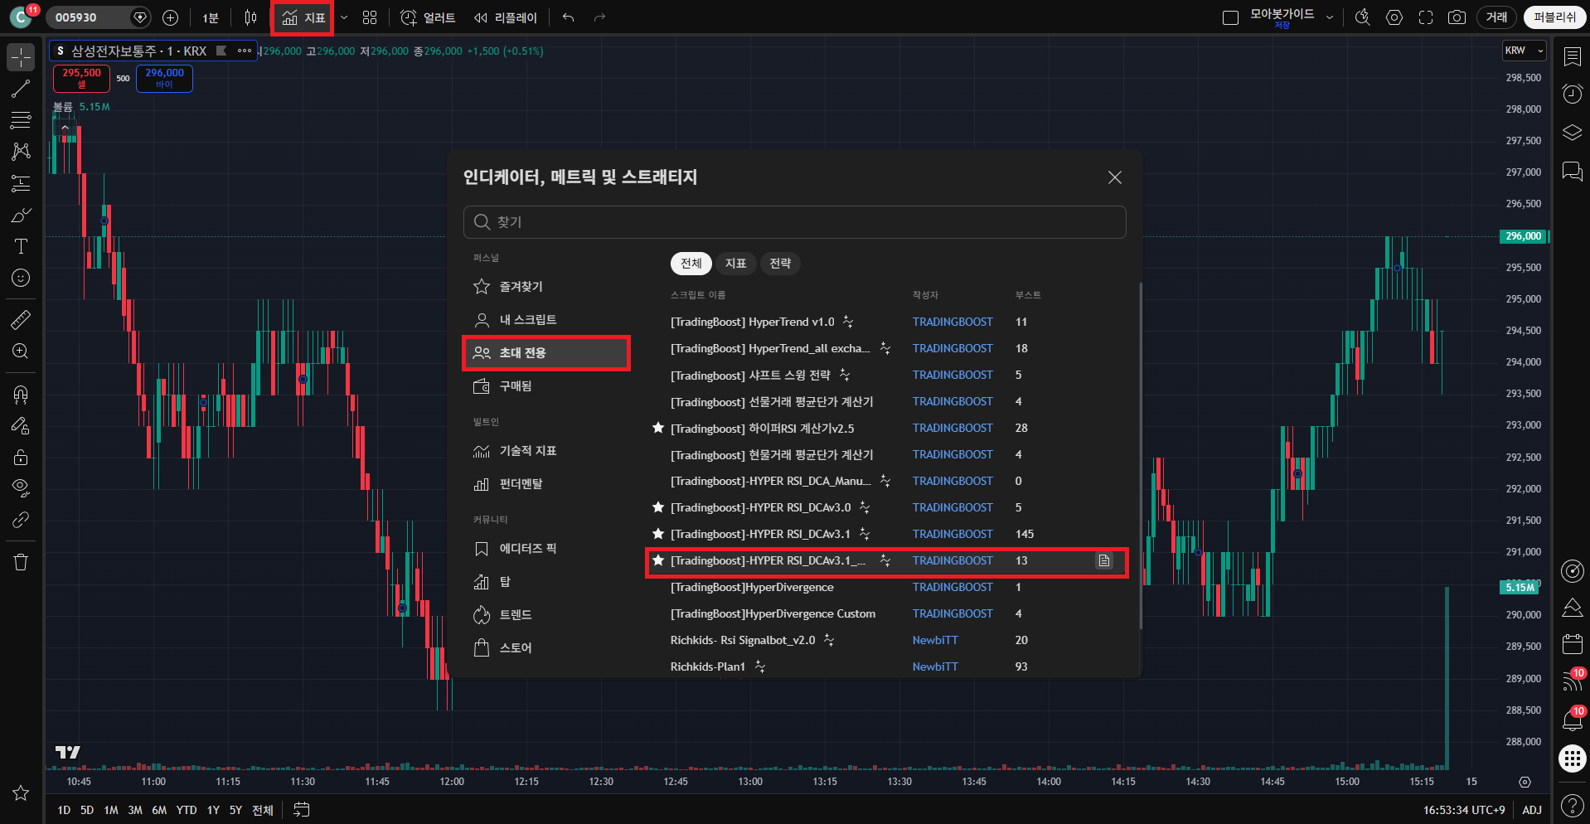The width and height of the screenshot is (1590, 824).
Task: Open 즐겨찾기 favorites category
Action: [546, 287]
